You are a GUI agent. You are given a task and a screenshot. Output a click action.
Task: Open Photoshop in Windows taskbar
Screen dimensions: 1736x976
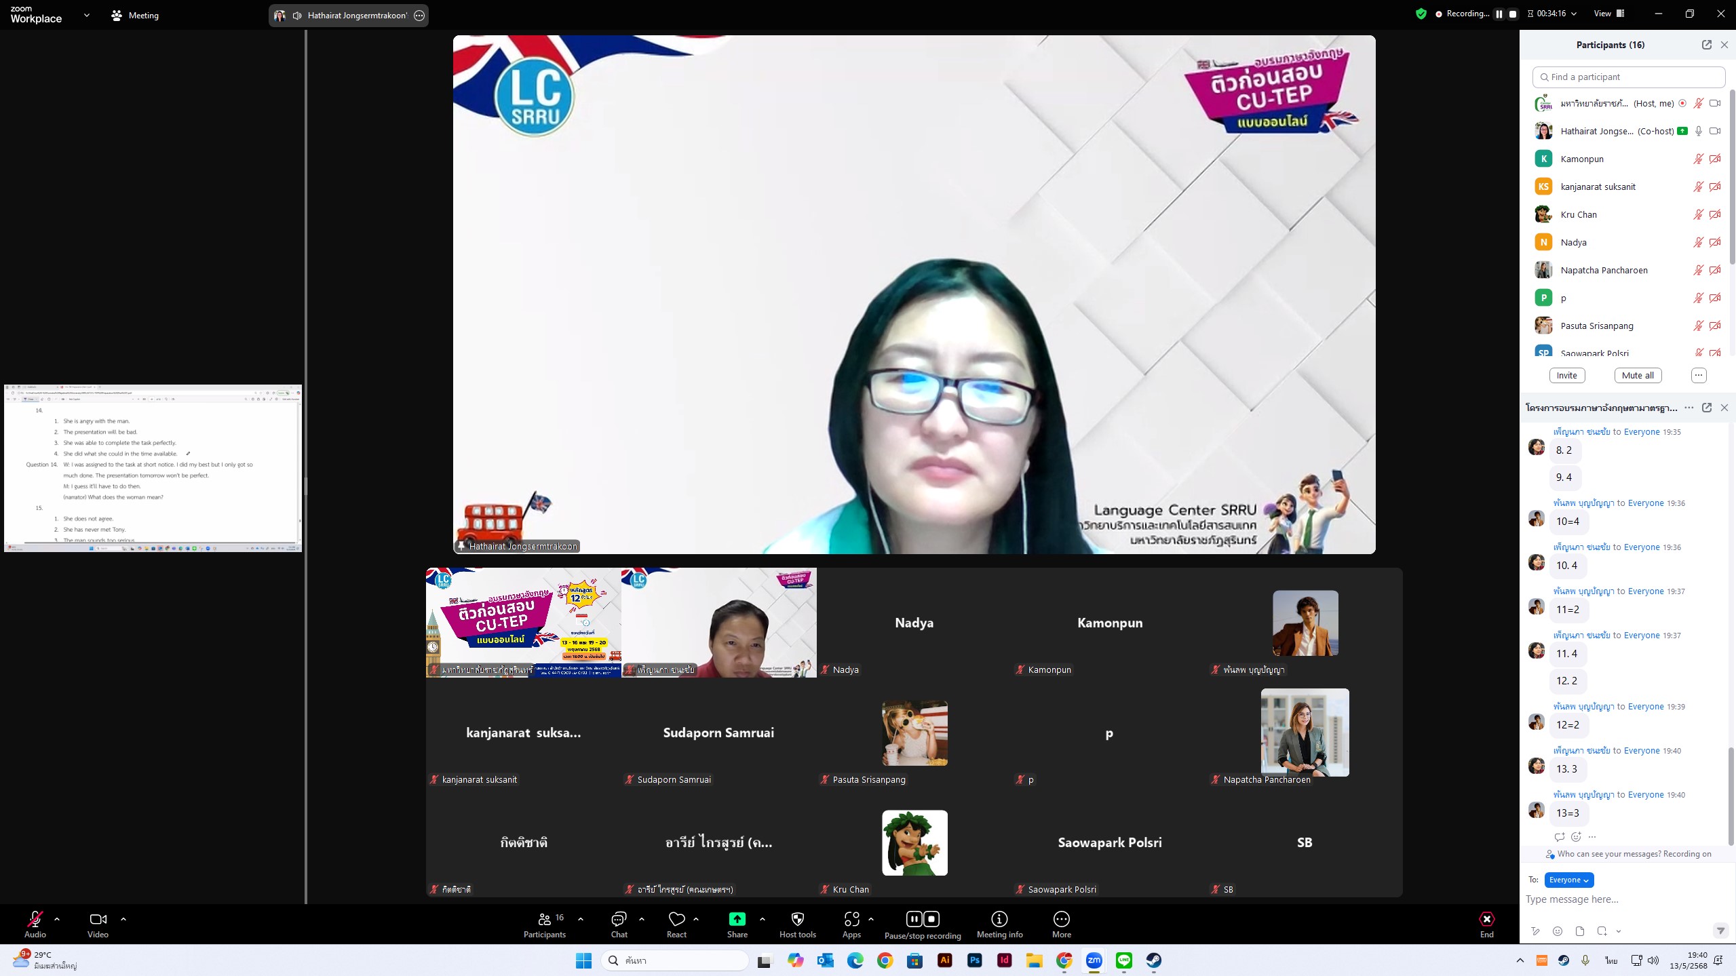tap(974, 960)
